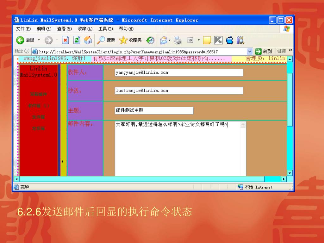The height and width of the screenshot is (243, 324).
Task: Click the Home page icon
Action: click(x=88, y=40)
